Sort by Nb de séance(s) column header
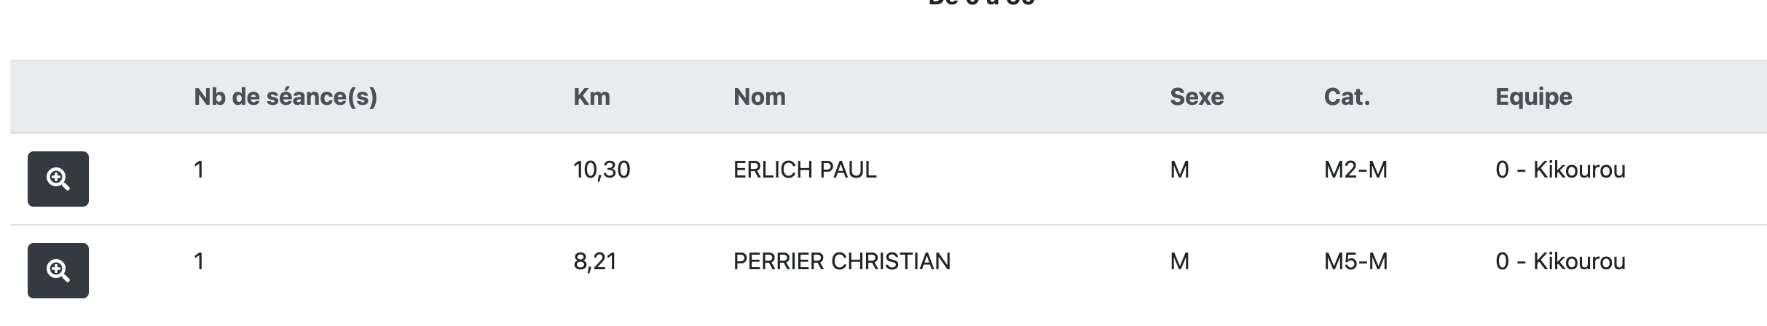 click(286, 97)
